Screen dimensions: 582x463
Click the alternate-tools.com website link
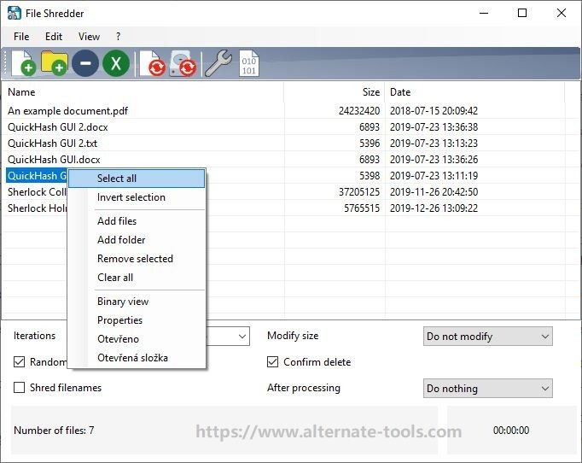click(x=329, y=431)
